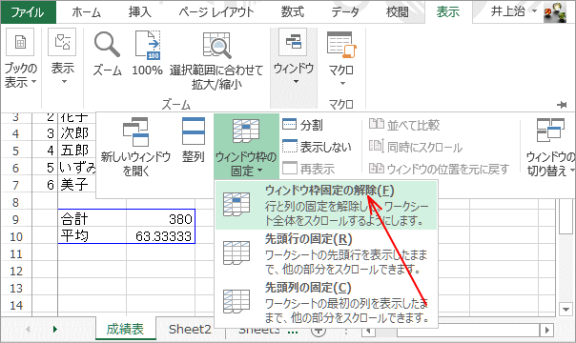Screen dimensions: 576x343
Task: Click 表示しない to hide window
Action: point(317,147)
